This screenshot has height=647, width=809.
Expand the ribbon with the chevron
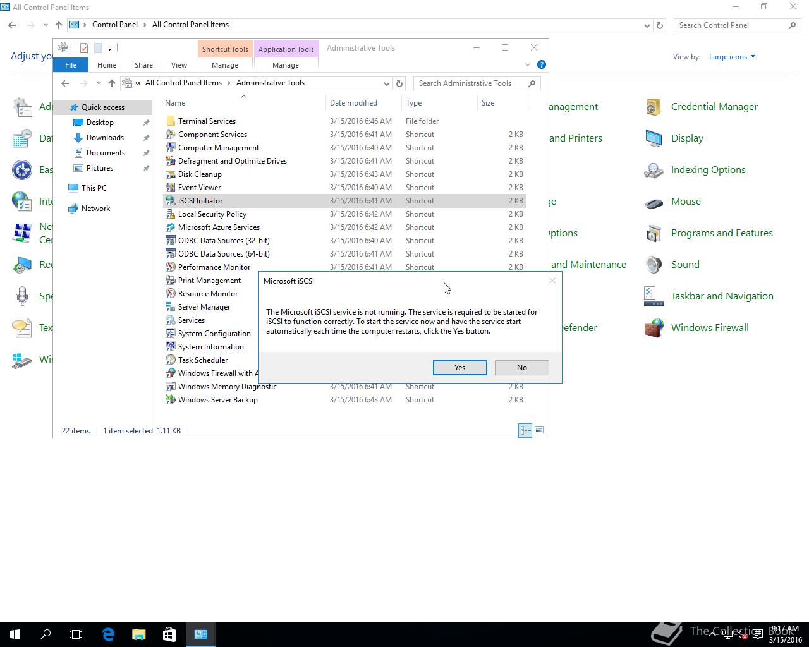coord(528,64)
